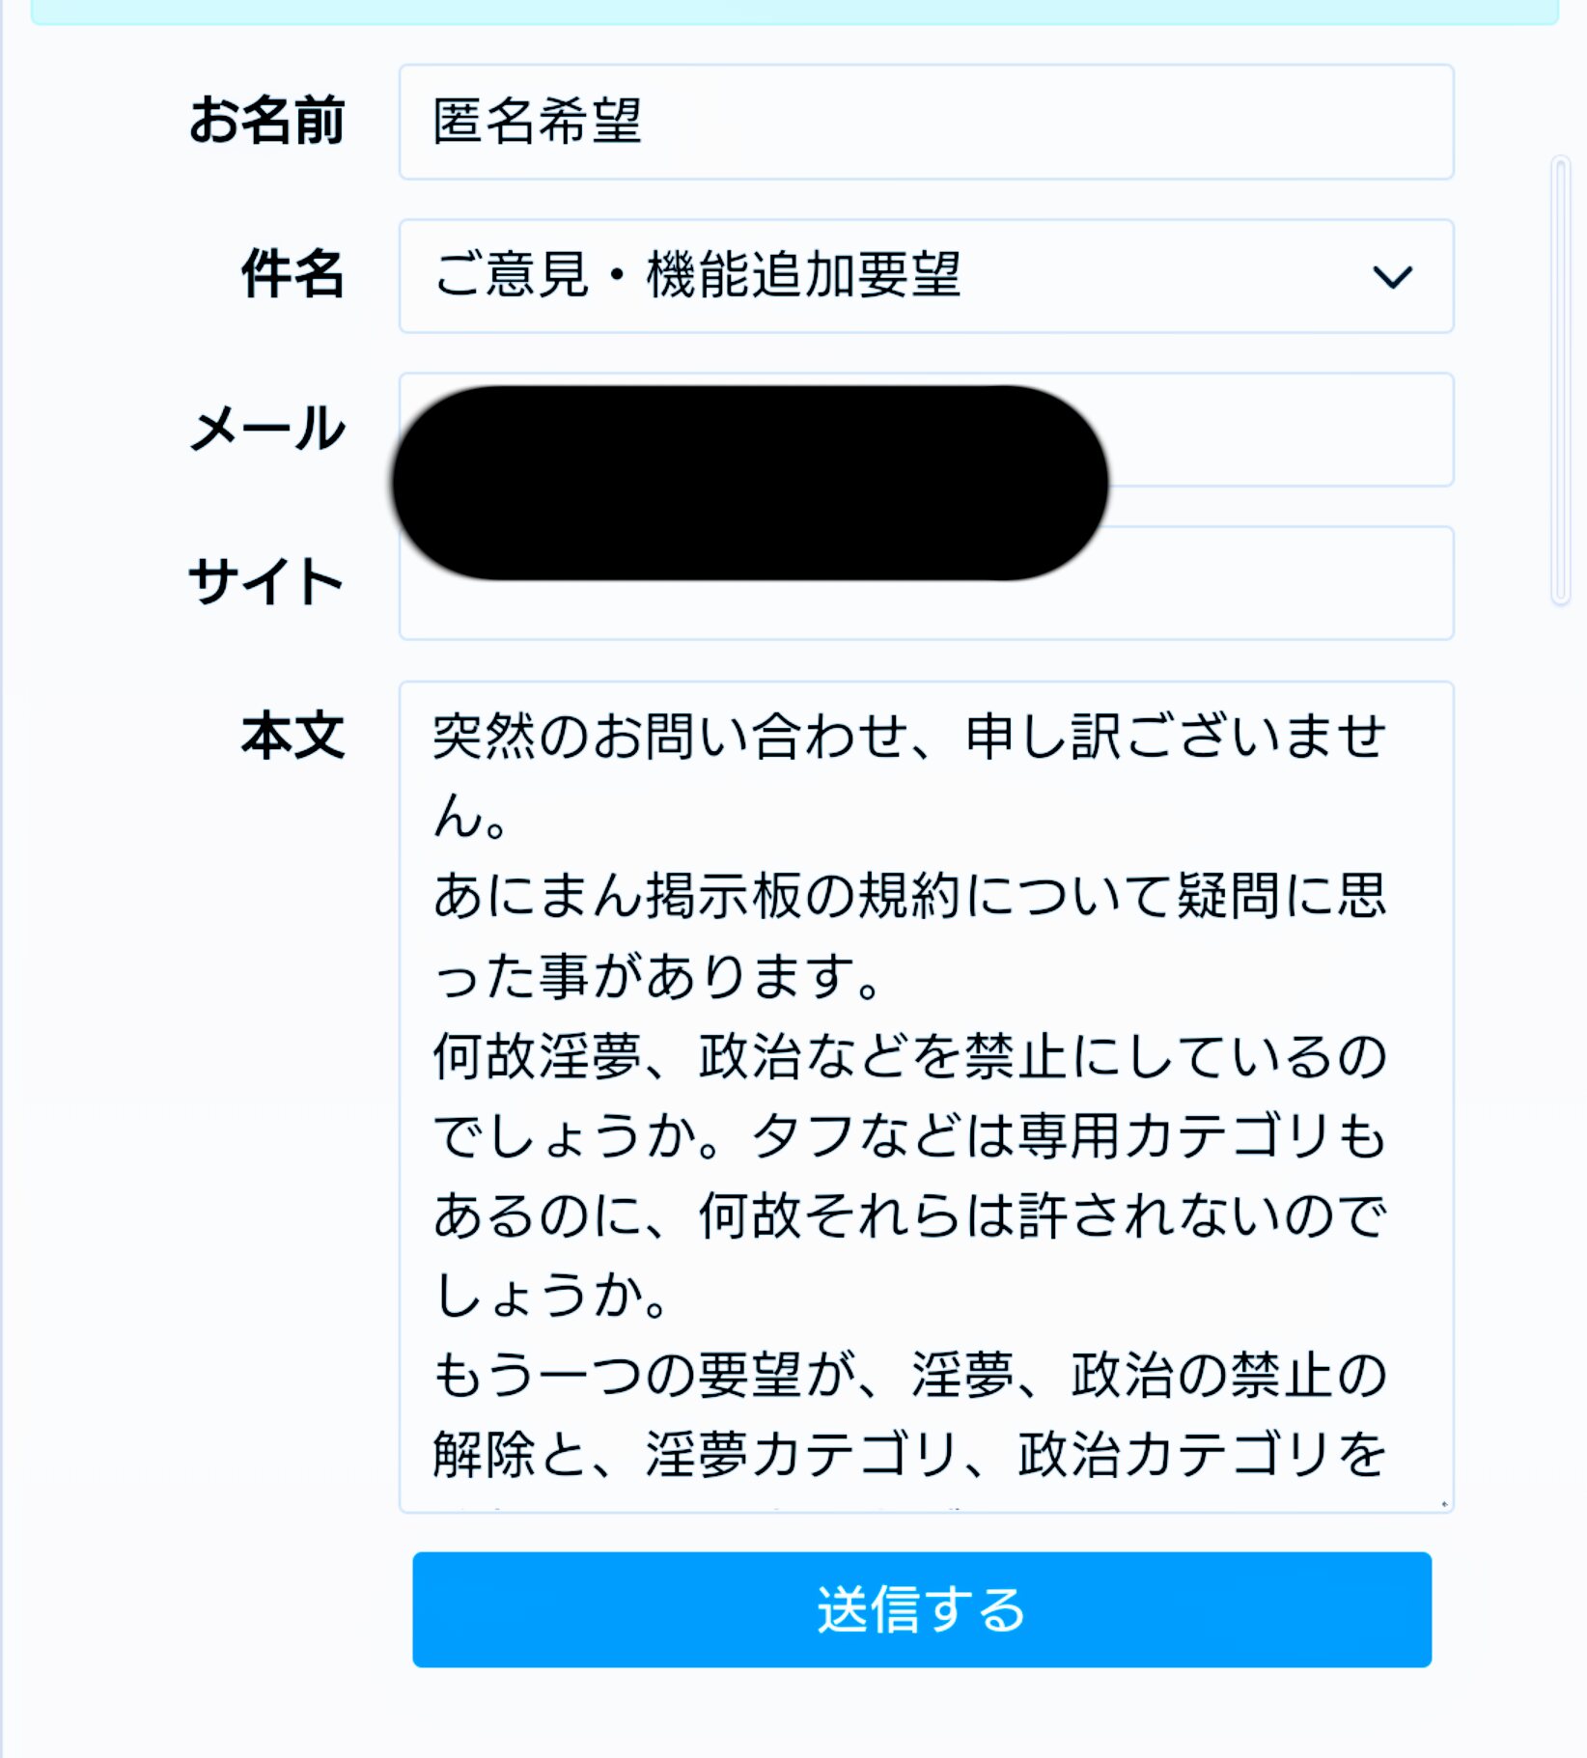Click the black redaction mark over the email
Screen dimensions: 1587x1758
tap(750, 483)
